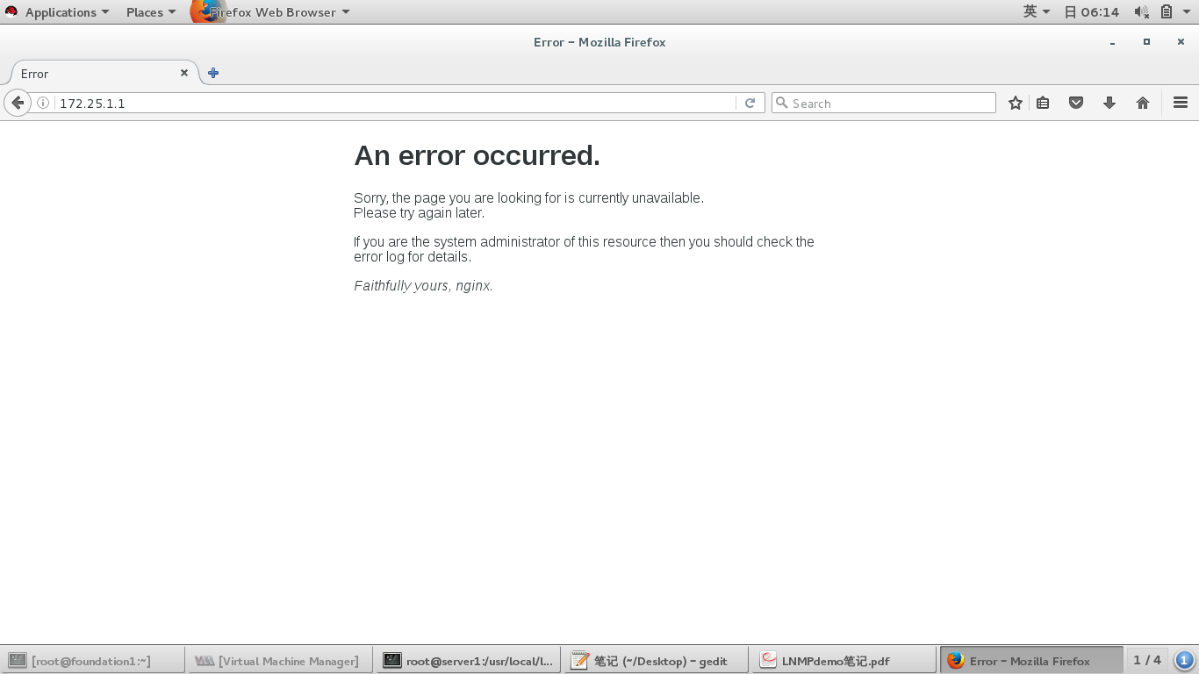Close the Error tab

click(x=184, y=73)
